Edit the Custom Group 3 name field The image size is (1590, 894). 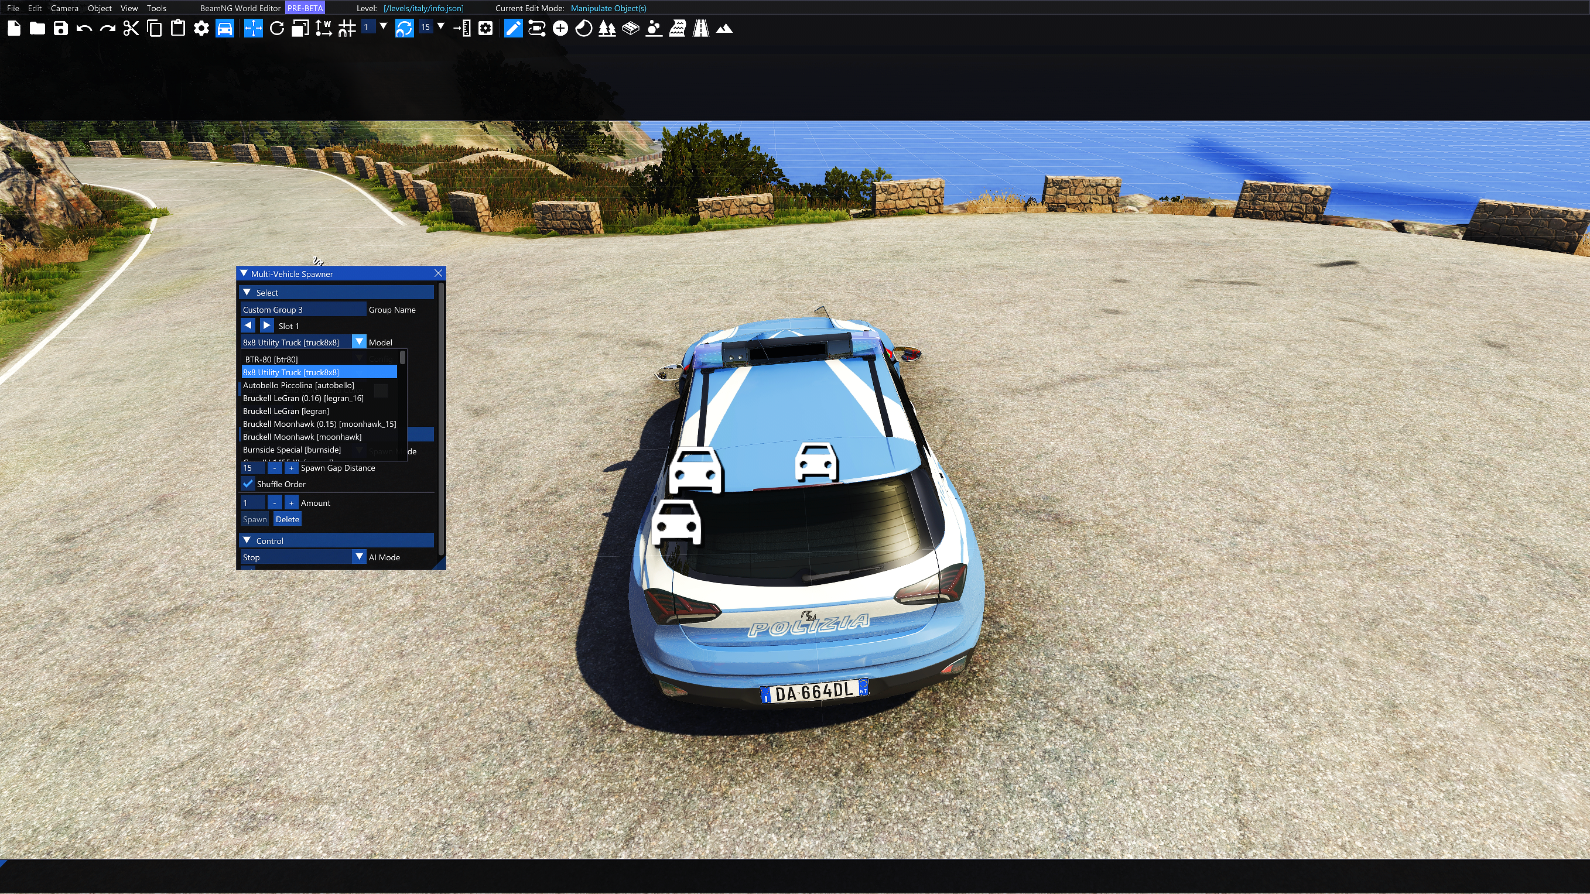tap(303, 309)
